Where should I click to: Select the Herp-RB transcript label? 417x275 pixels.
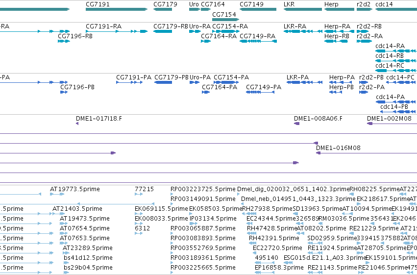pos(337,36)
